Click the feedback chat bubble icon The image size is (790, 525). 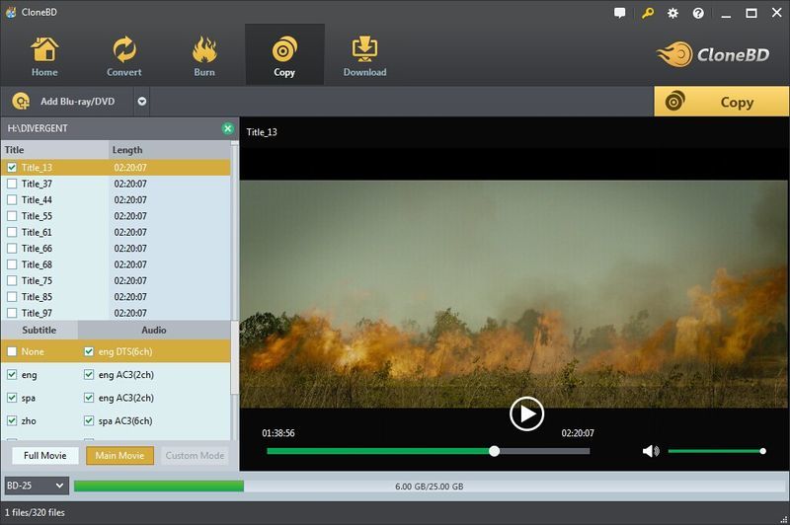[620, 13]
